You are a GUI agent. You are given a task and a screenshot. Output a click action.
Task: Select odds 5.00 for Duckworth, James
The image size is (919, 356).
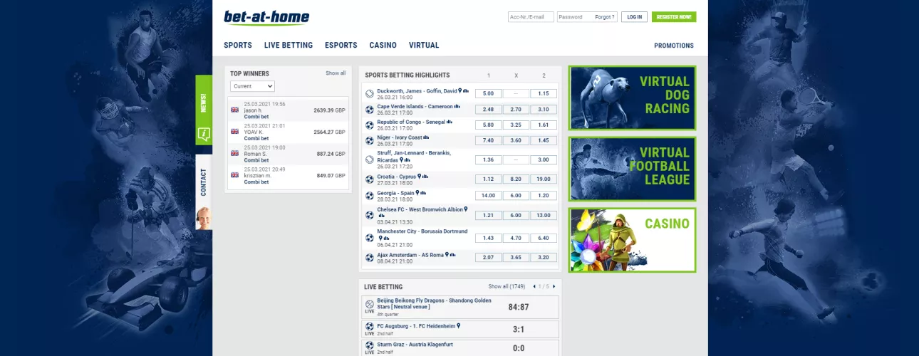point(488,94)
